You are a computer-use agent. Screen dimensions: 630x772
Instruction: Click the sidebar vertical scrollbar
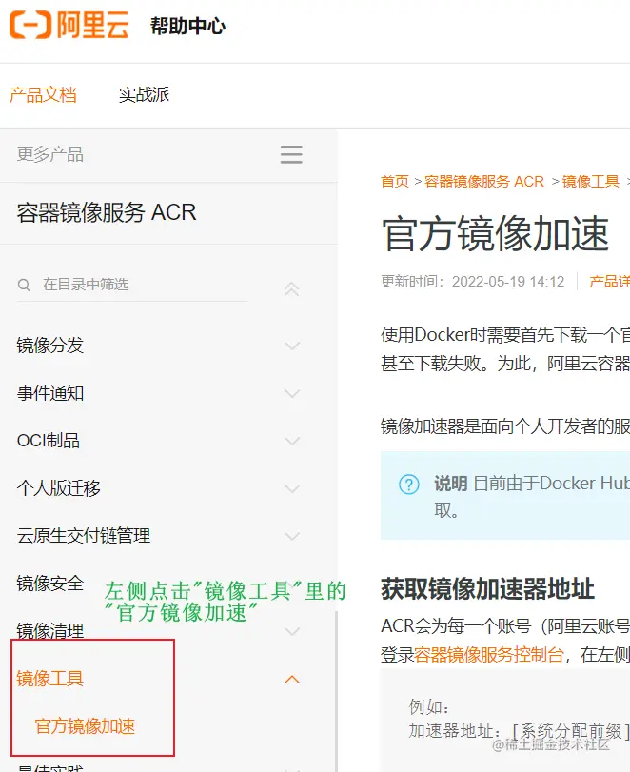[336, 691]
